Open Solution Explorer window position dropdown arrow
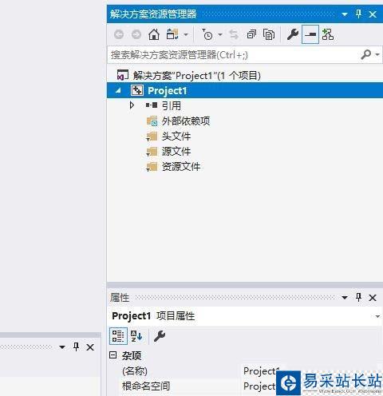The height and width of the screenshot is (396, 383). [x=345, y=14]
